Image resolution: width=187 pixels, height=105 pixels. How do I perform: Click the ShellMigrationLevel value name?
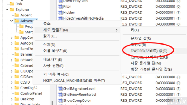79,89
